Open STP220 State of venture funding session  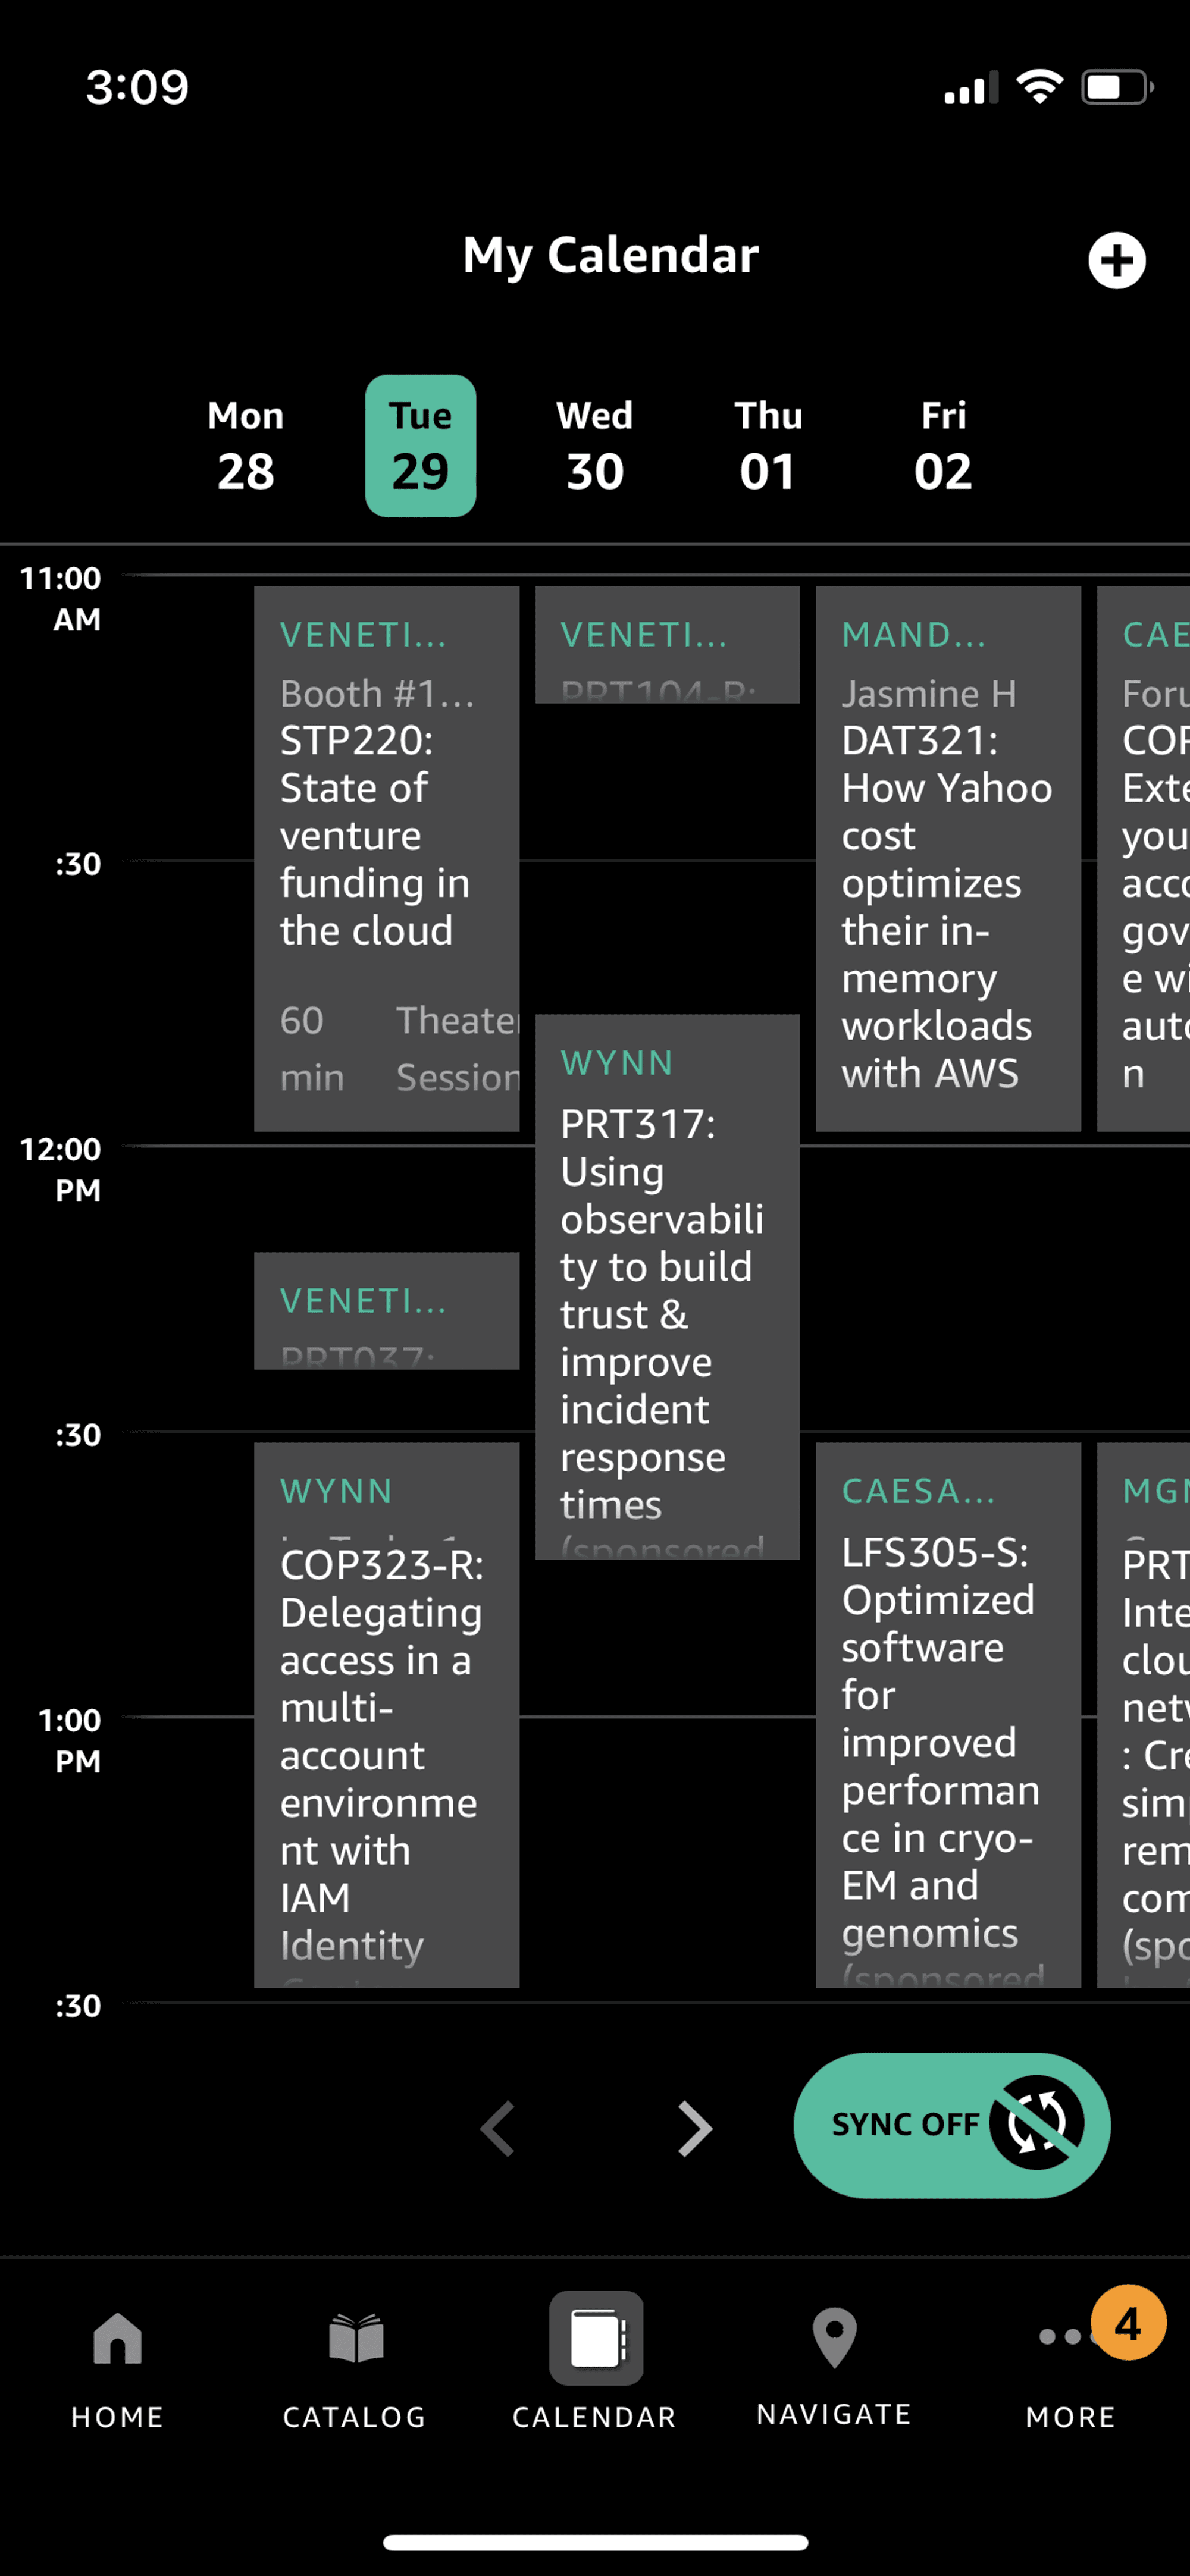tap(386, 858)
